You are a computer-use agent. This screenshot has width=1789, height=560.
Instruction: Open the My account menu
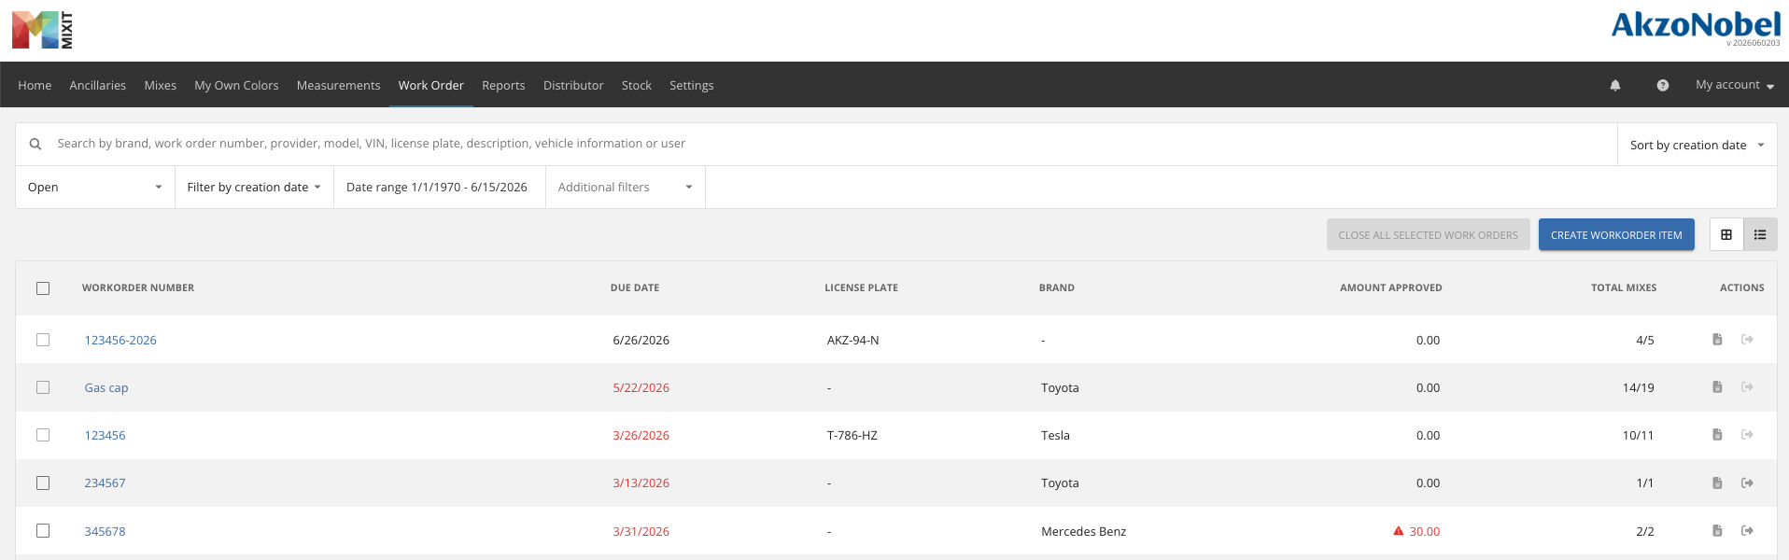tap(1735, 85)
